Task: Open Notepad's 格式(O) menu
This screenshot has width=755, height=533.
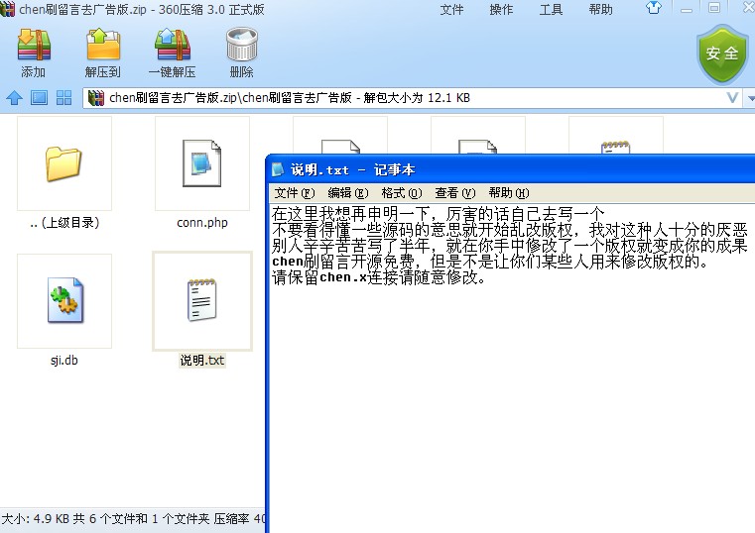Action: 401,193
